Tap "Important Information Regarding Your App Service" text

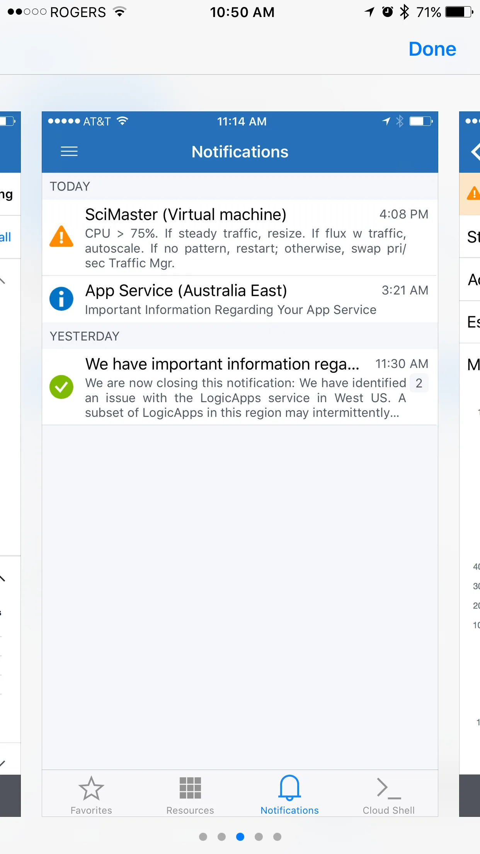click(231, 310)
